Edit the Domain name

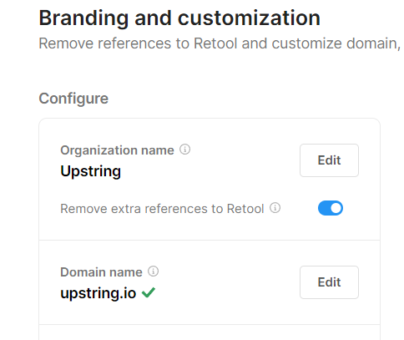click(329, 282)
